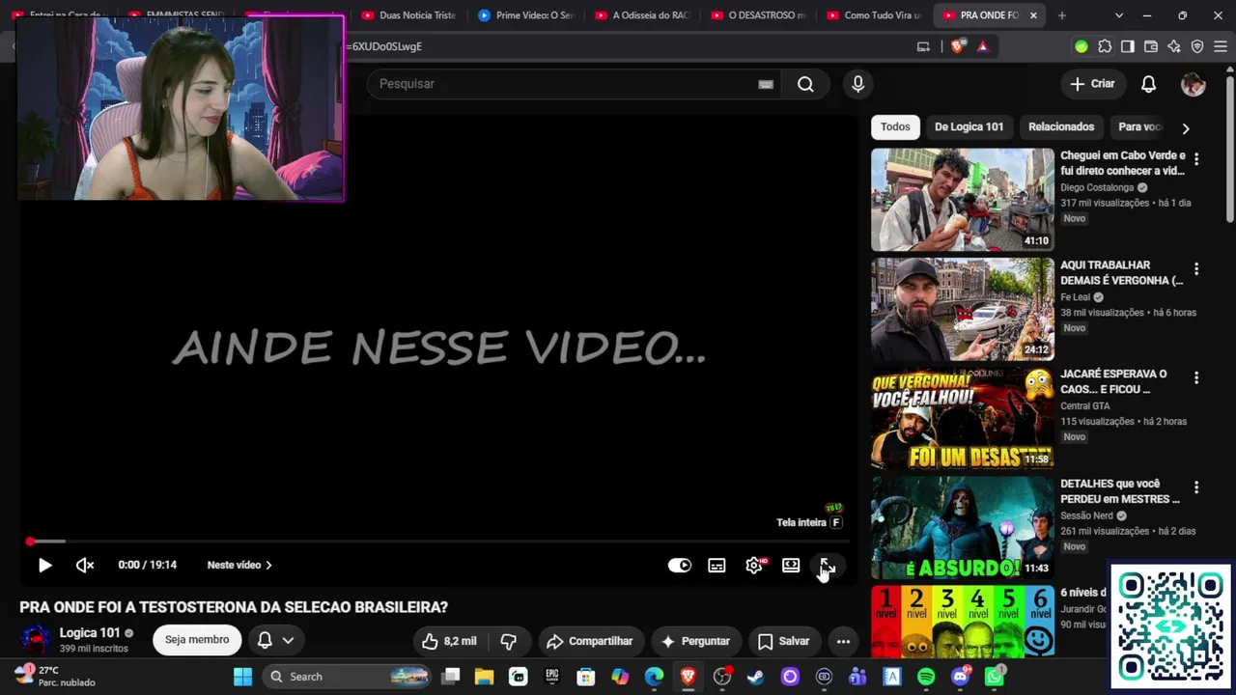Open options menu for the Cabo Verde video

[x=1196, y=159]
